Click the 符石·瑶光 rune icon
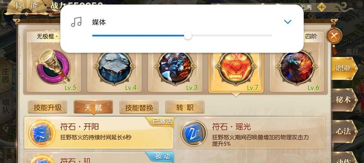Image resolution: width=364 pixels, height=163 pixels. tap(194, 133)
